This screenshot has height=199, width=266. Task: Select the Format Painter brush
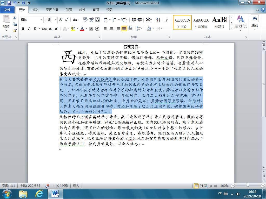[15, 31]
